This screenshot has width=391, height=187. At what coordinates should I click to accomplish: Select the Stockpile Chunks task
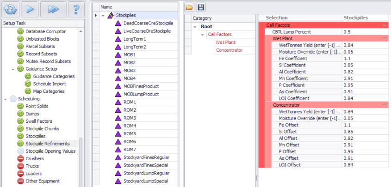pyautogui.click(x=43, y=129)
